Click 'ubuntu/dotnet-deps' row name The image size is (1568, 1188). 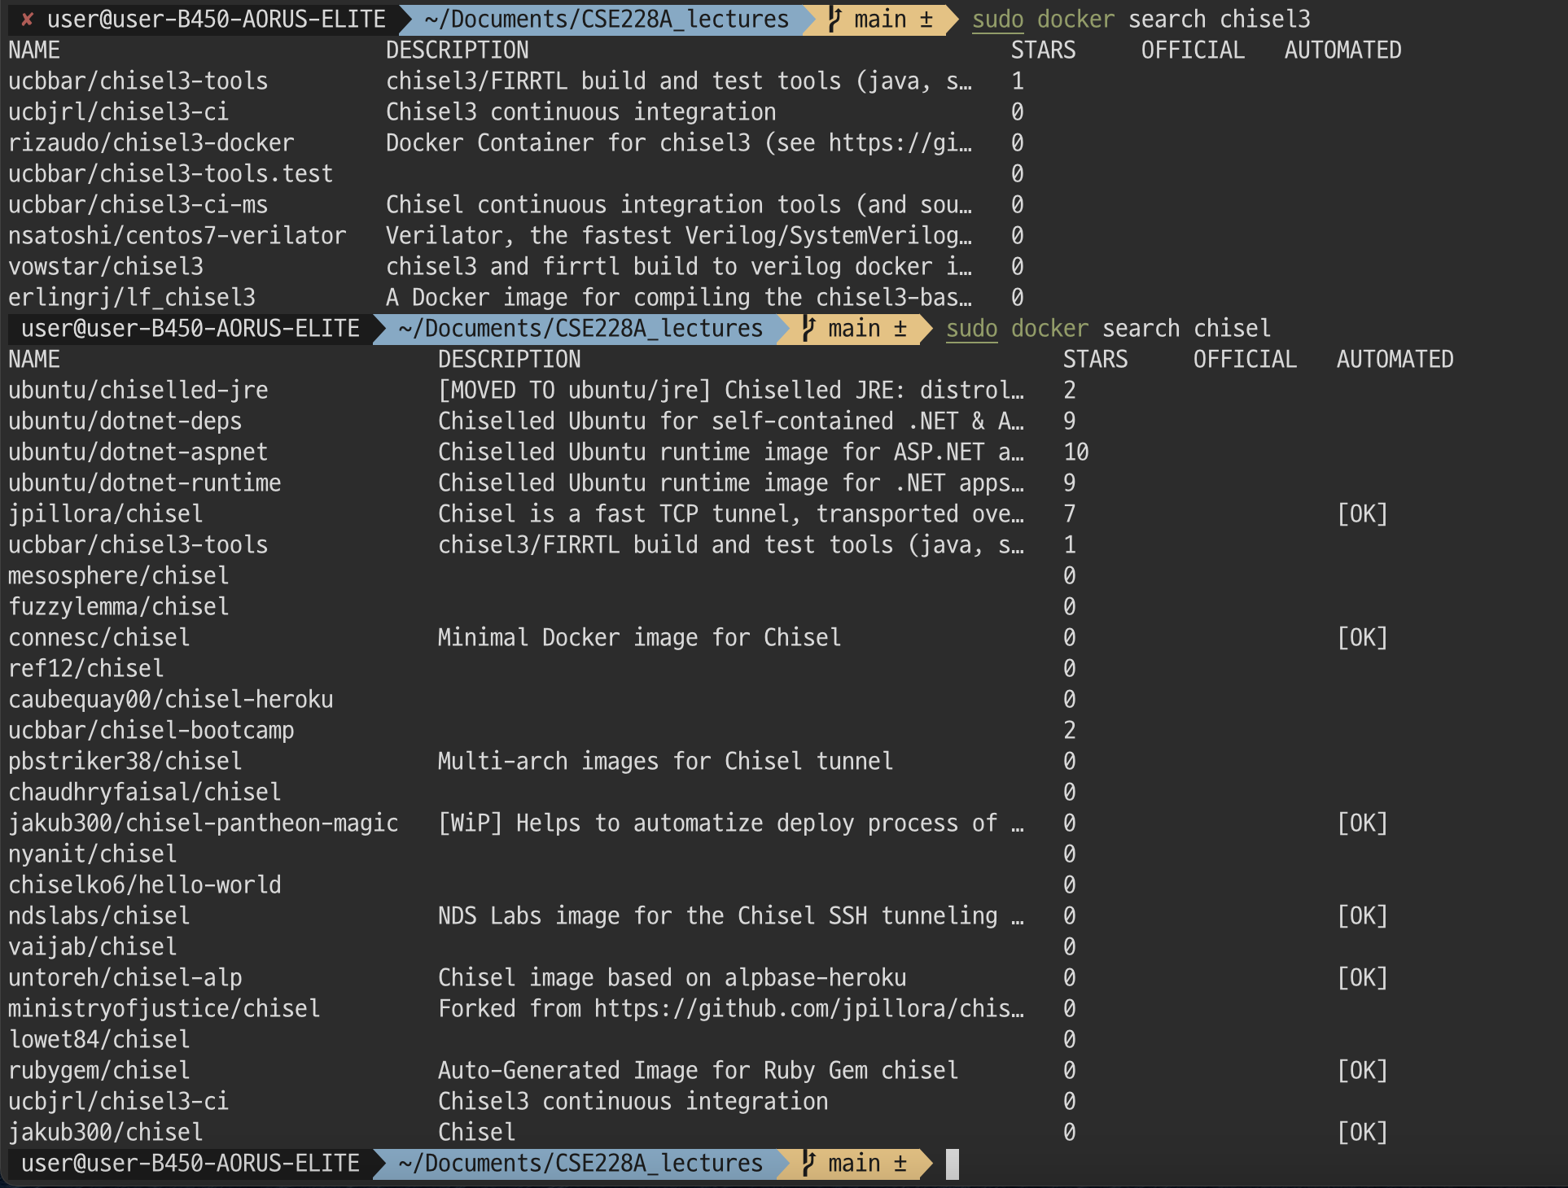pyautogui.click(x=125, y=421)
